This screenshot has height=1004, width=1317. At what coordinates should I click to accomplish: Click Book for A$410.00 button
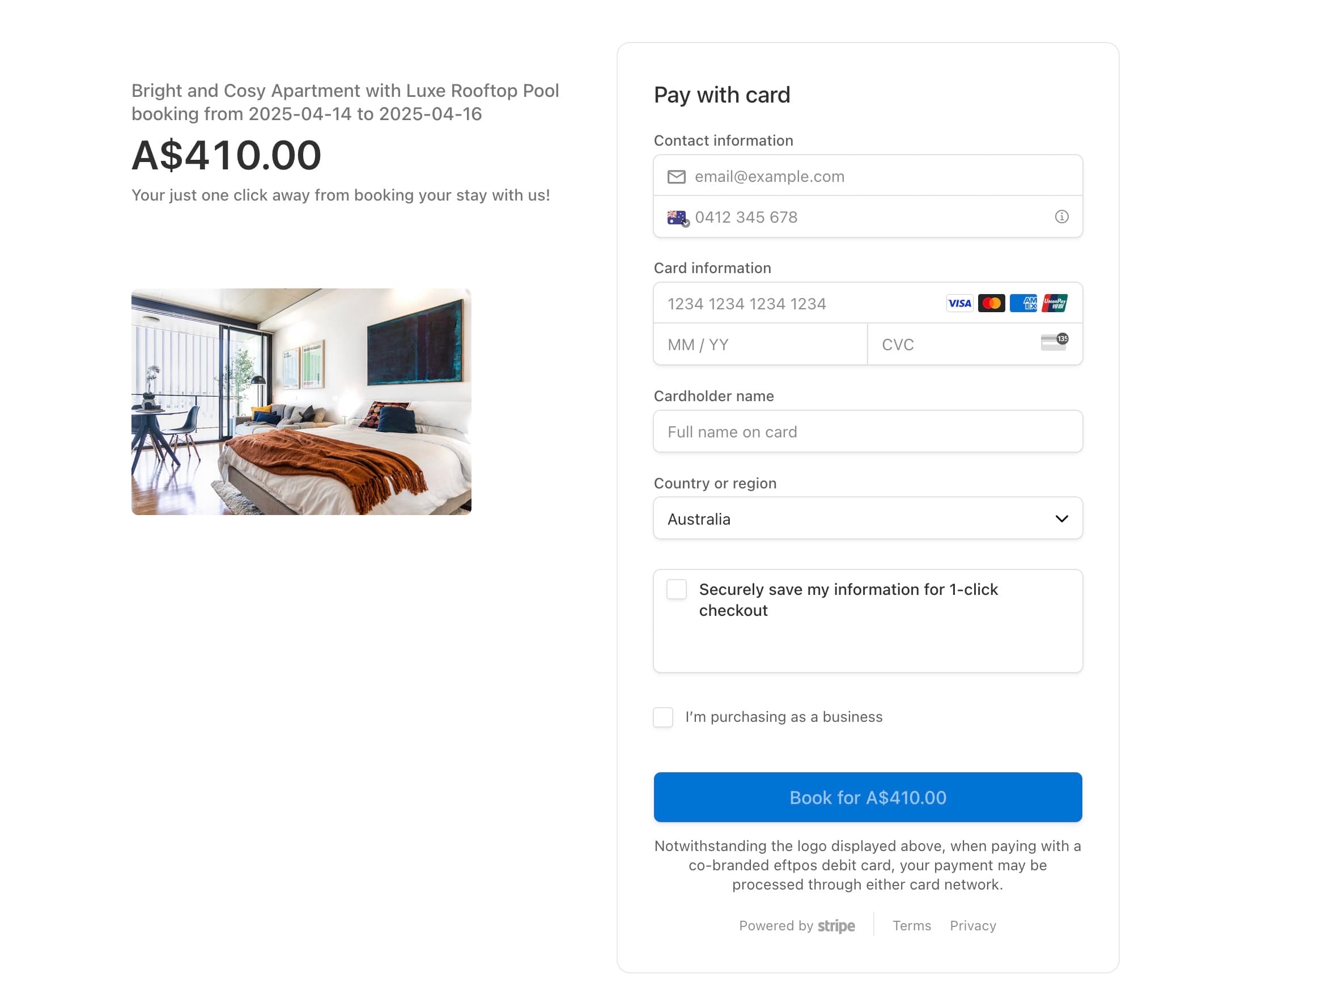[x=868, y=798]
